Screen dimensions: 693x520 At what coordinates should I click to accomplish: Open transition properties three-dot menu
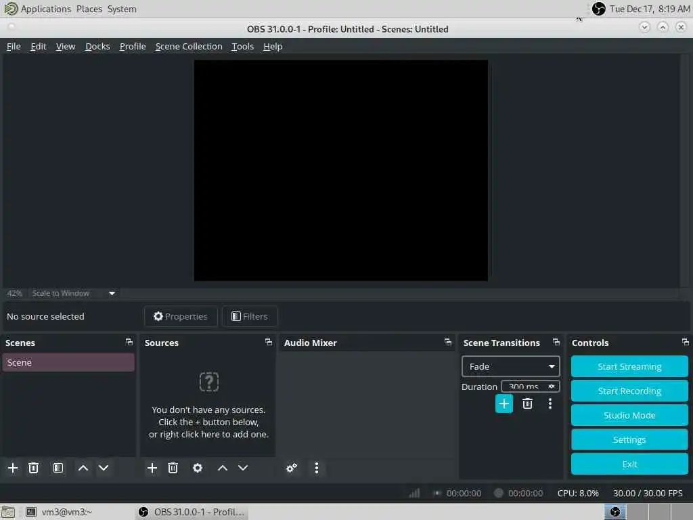click(550, 404)
